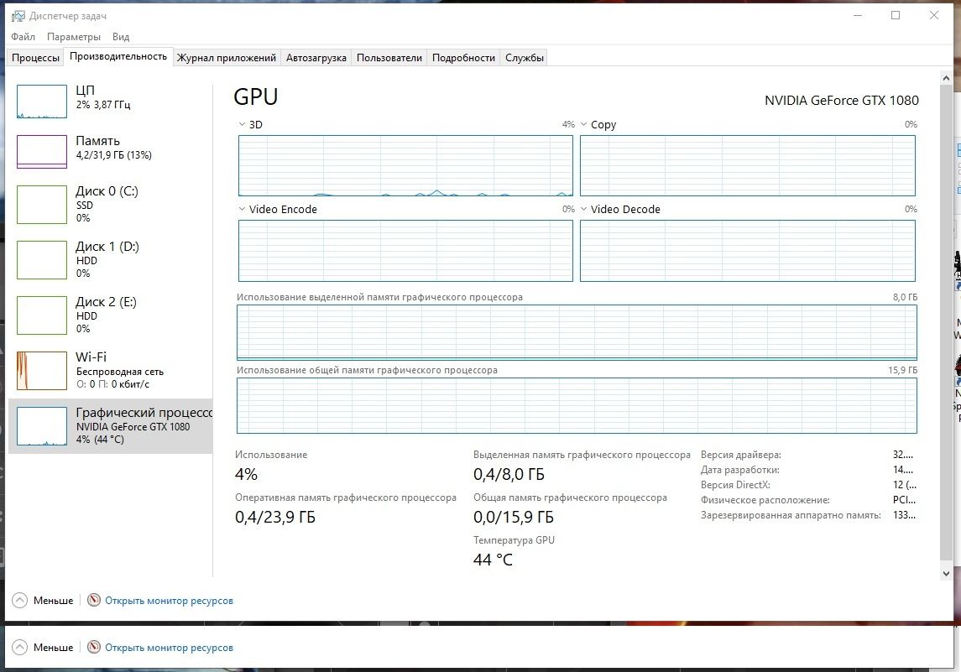This screenshot has width=961, height=672.
Task: Open the Video Decode engine dropdown
Action: tap(583, 209)
